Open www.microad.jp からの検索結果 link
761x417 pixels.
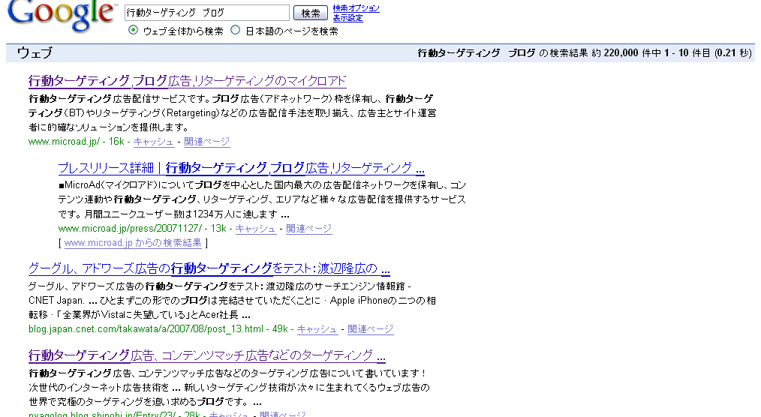[133, 243]
